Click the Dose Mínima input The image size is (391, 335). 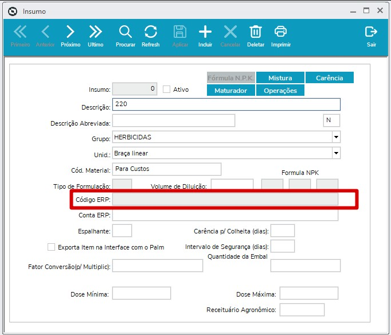[142, 293]
